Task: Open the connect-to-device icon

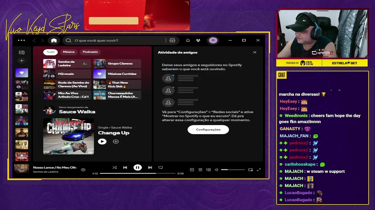Action: tap(209, 170)
